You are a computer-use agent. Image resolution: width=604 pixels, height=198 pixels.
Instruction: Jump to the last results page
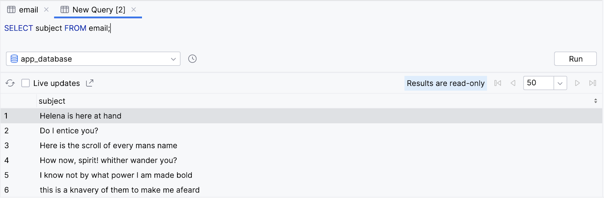click(593, 83)
